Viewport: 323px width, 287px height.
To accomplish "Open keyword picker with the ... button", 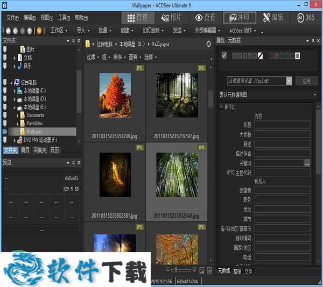I will (x=307, y=163).
